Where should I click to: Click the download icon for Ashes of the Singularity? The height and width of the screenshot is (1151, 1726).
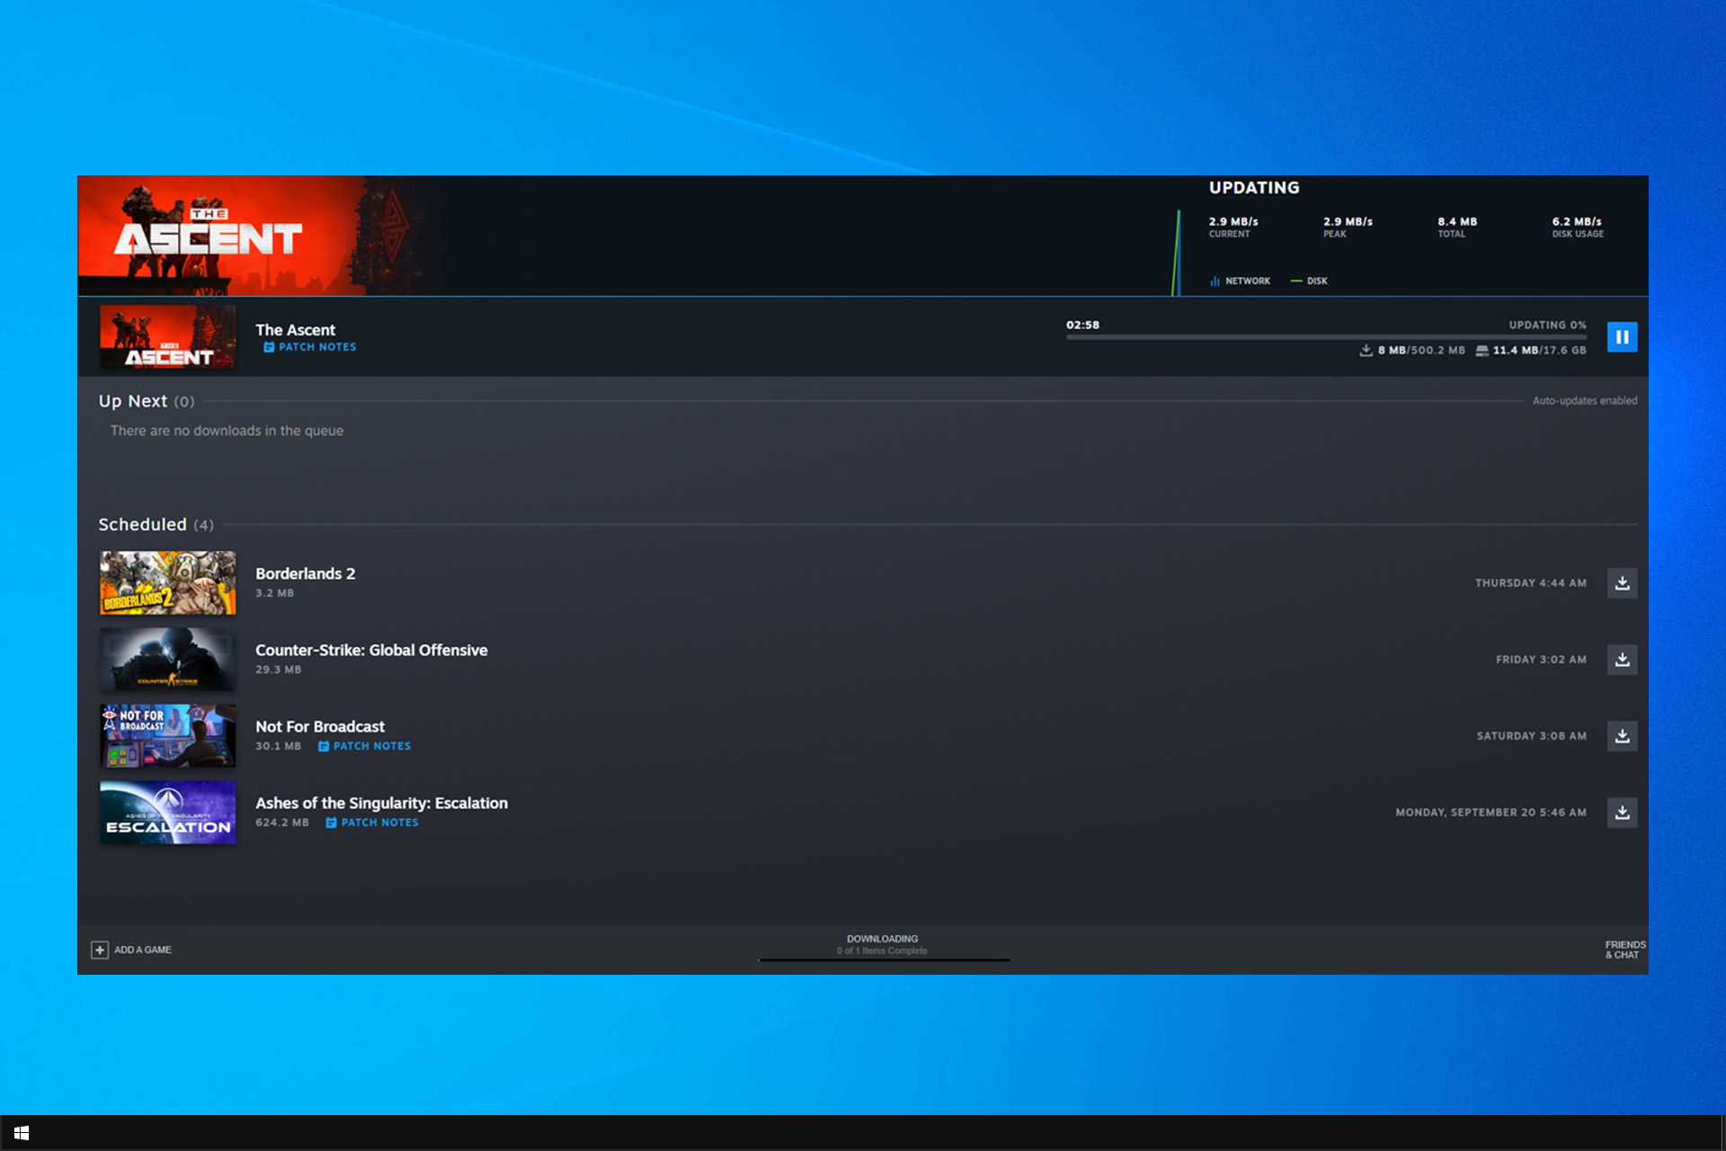1624,812
